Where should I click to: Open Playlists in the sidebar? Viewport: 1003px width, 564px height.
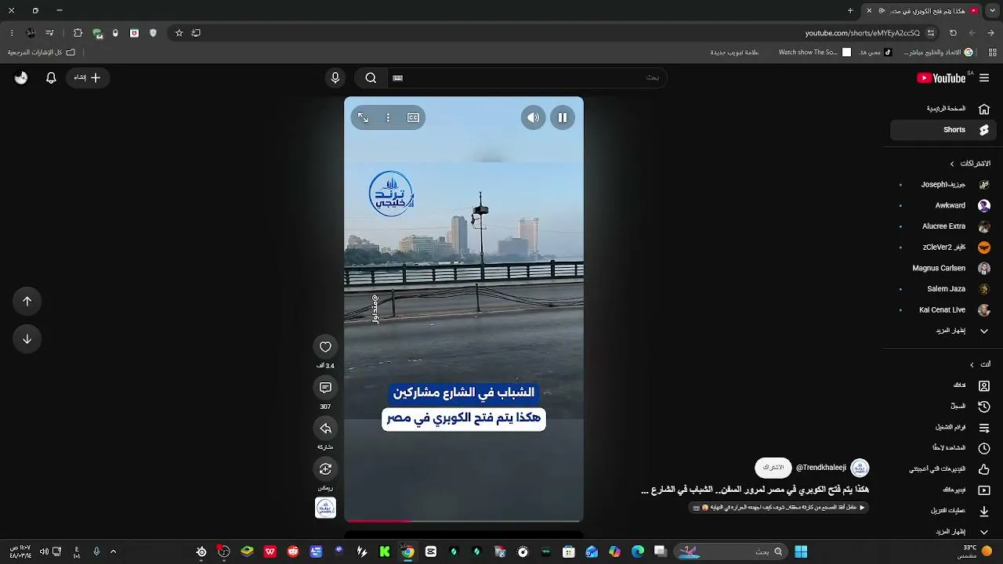pos(943,428)
